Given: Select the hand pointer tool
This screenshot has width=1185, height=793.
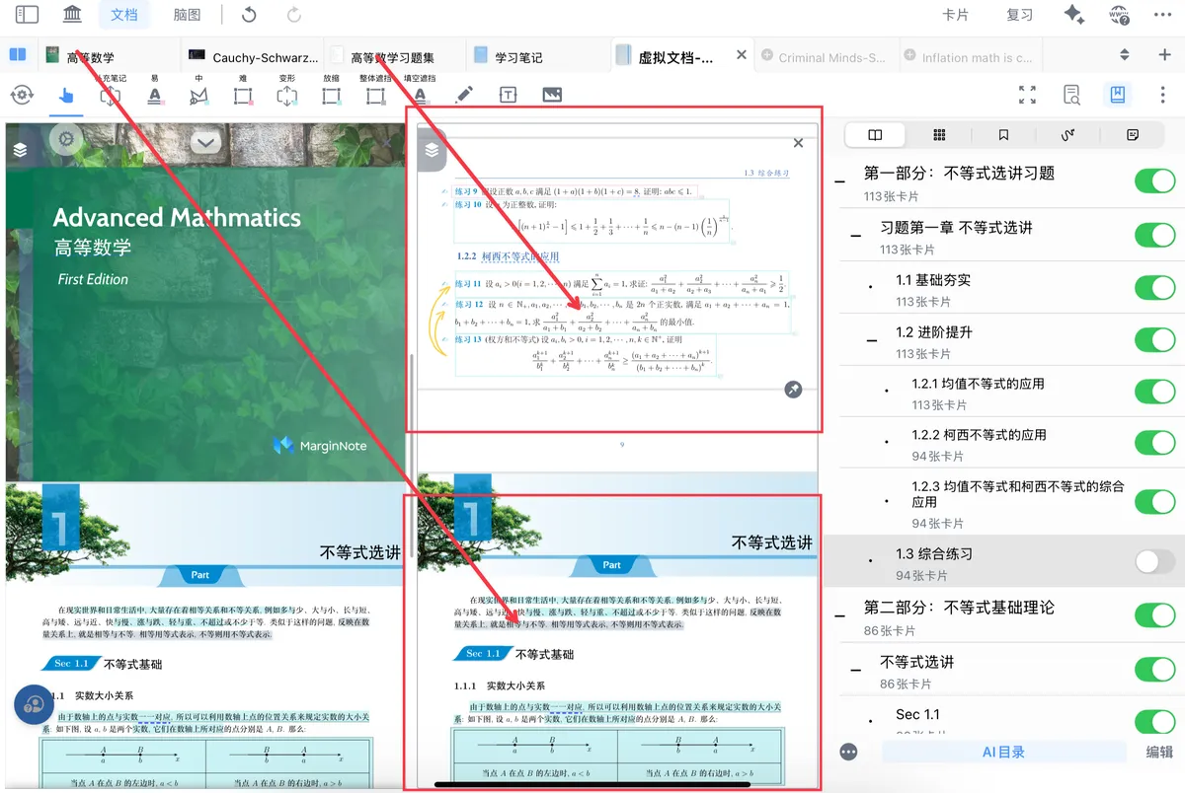Looking at the screenshot, I should [x=66, y=96].
